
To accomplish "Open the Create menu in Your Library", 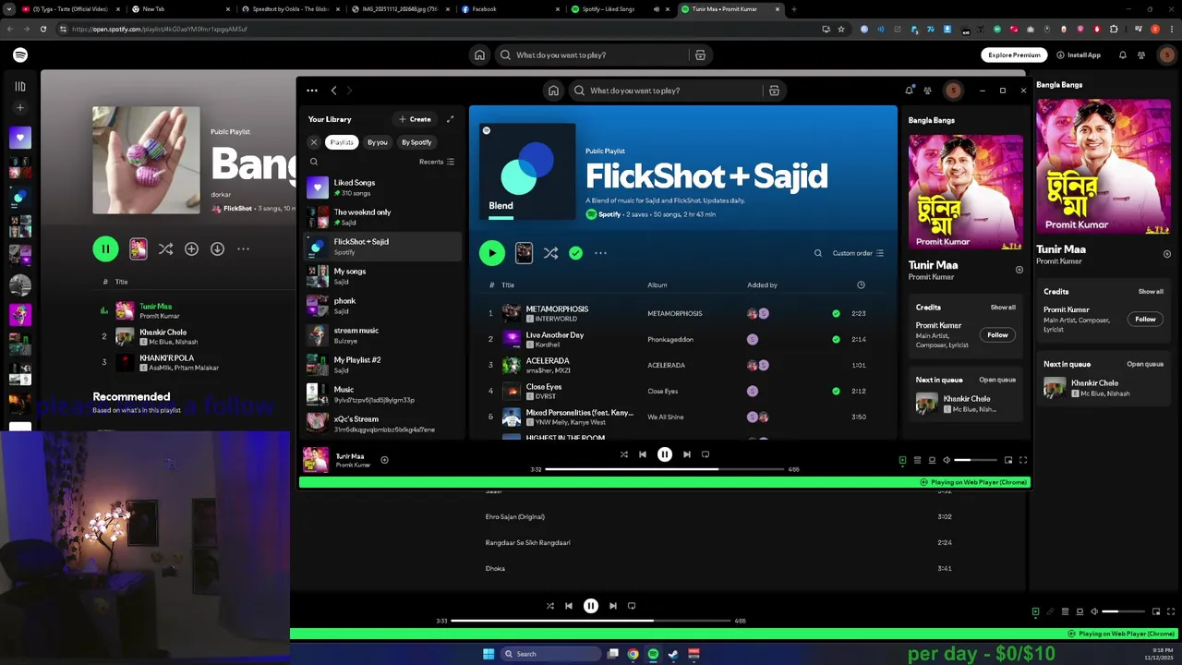I will click(x=415, y=119).
